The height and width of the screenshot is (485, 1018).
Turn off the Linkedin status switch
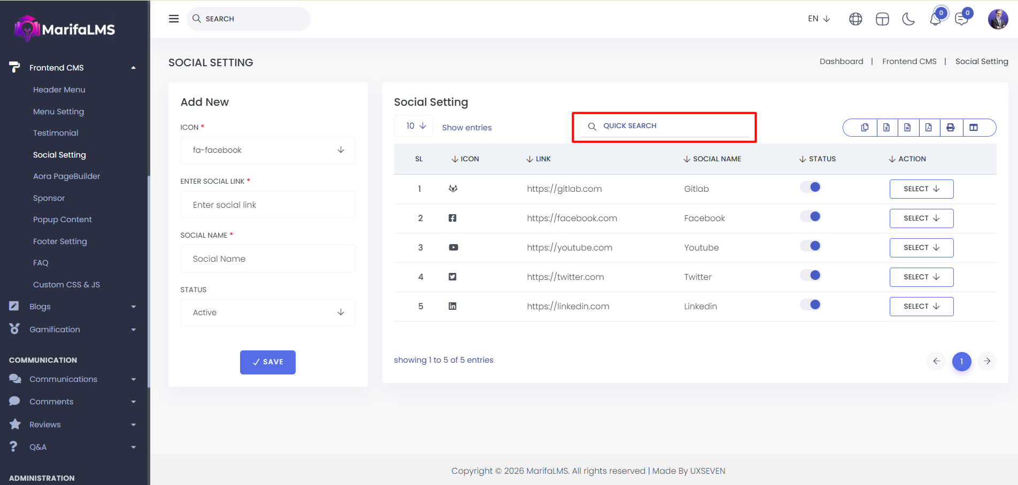[x=810, y=305]
